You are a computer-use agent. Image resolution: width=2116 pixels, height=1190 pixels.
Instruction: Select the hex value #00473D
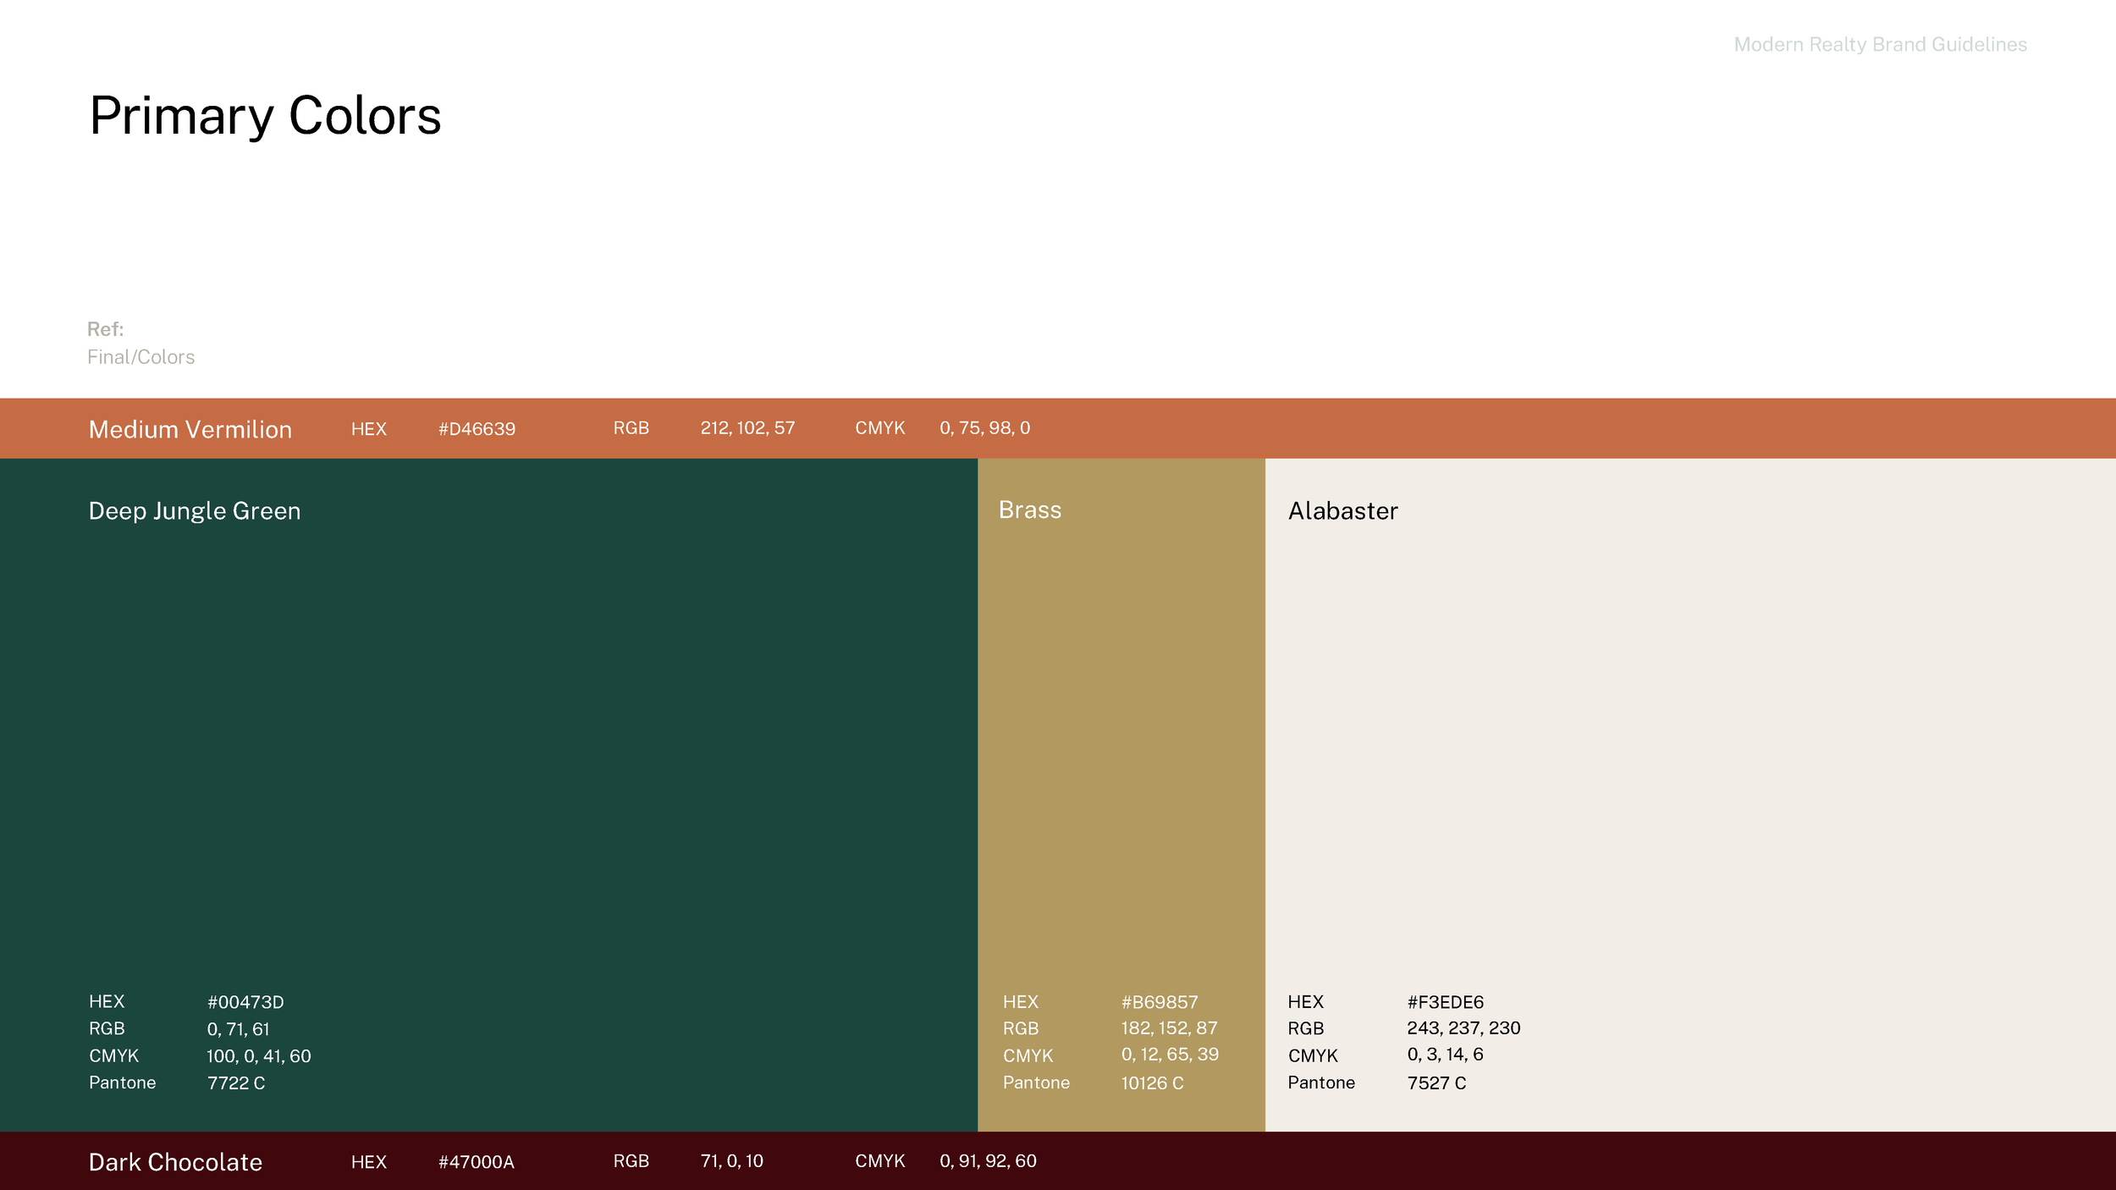pos(245,1001)
